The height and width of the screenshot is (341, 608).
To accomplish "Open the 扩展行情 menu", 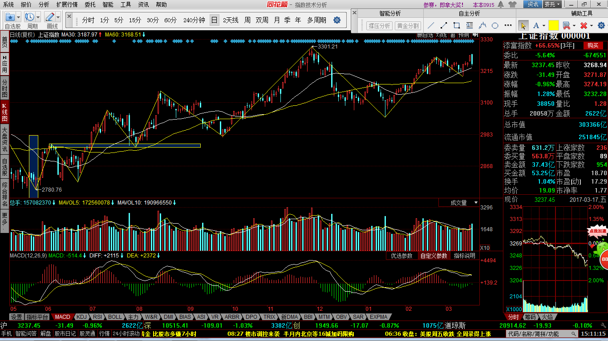I will [67, 4].
